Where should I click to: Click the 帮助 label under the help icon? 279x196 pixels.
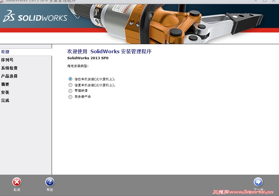pyautogui.click(x=50, y=190)
